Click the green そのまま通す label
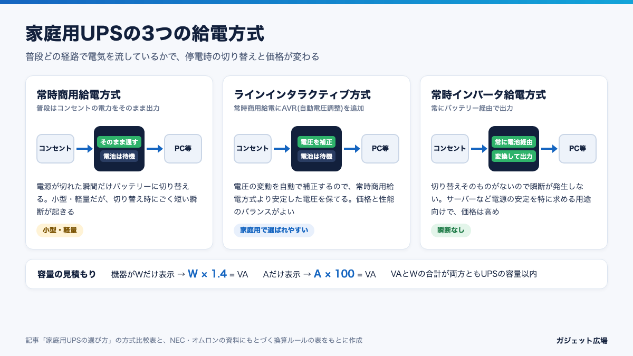This screenshot has height=356, width=633. pos(119,142)
